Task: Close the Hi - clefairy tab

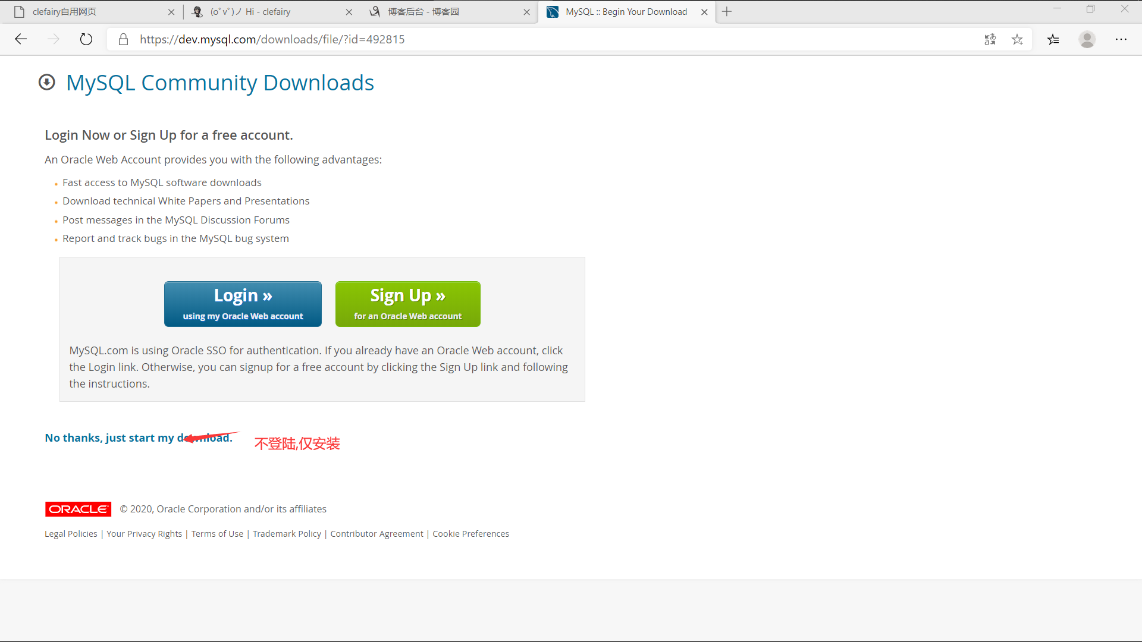Action: pos(349,12)
